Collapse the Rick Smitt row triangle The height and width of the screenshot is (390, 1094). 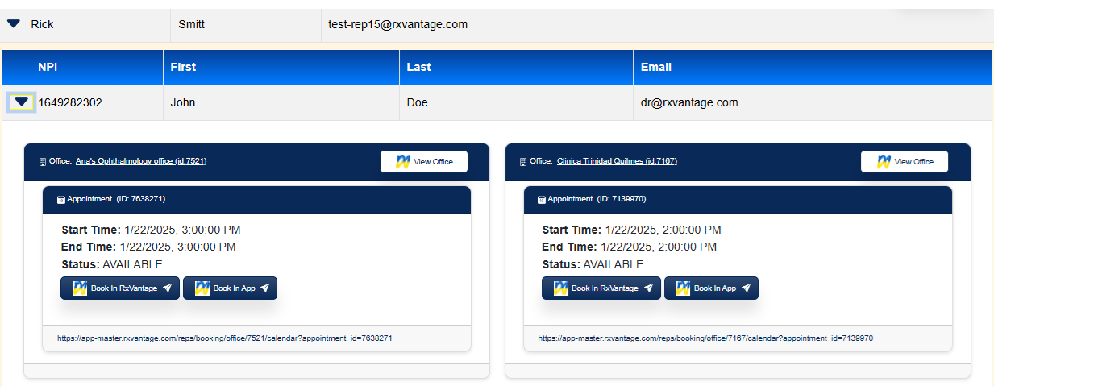(x=14, y=24)
